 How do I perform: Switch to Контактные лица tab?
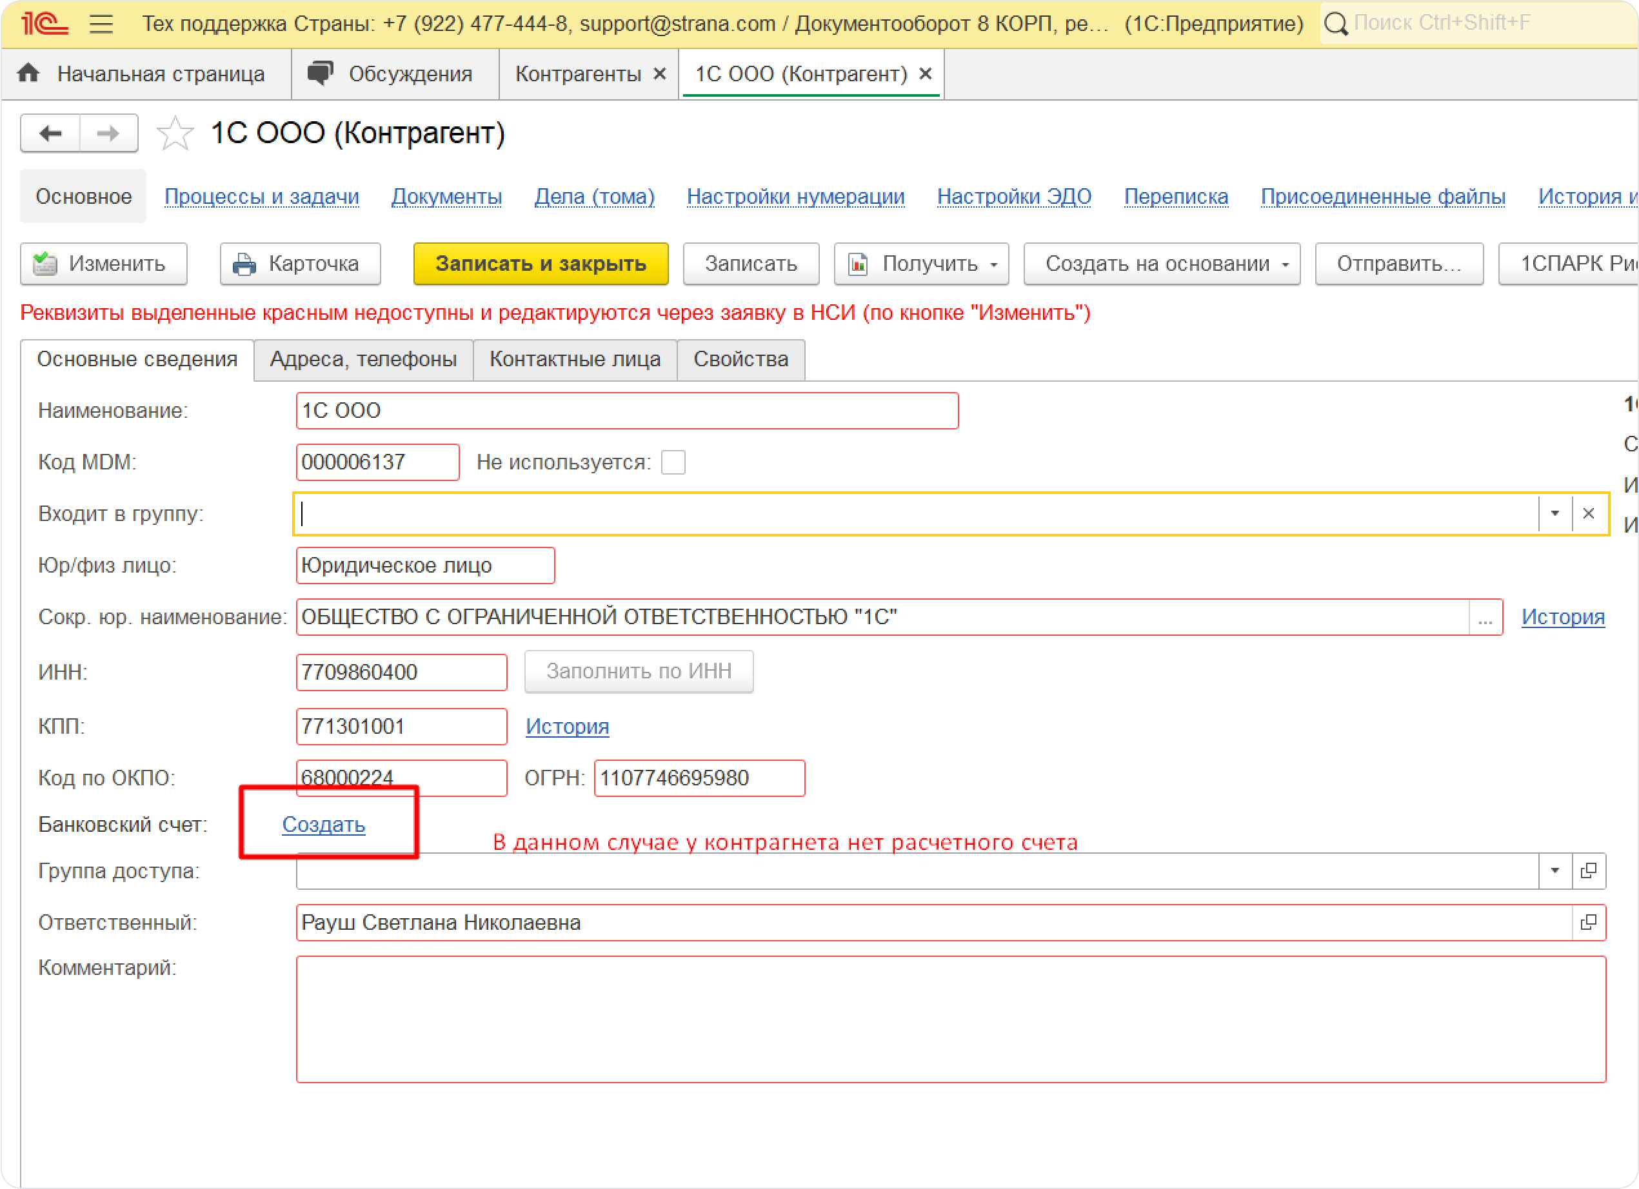coord(575,359)
